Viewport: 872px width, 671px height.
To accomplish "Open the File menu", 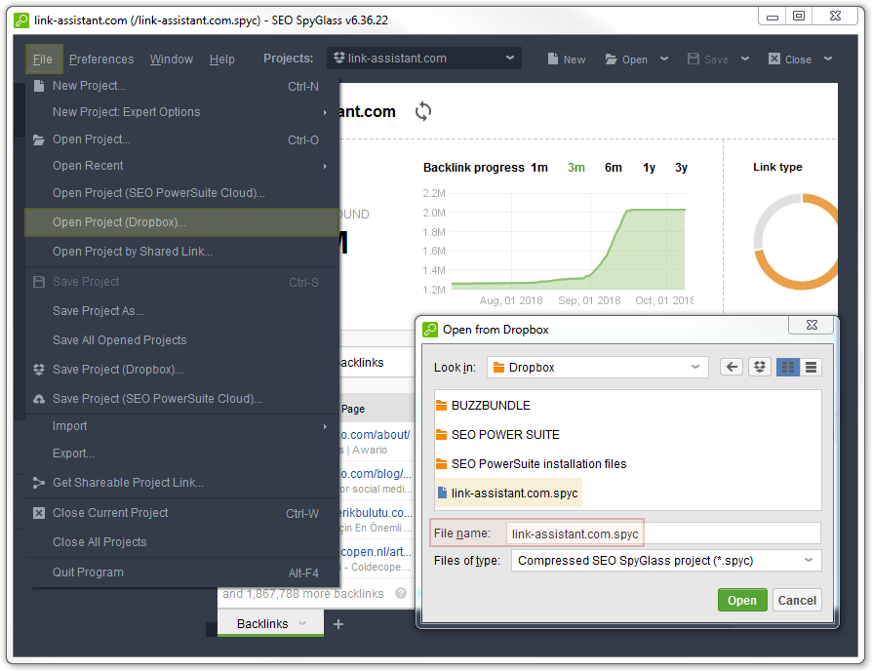I will [43, 59].
